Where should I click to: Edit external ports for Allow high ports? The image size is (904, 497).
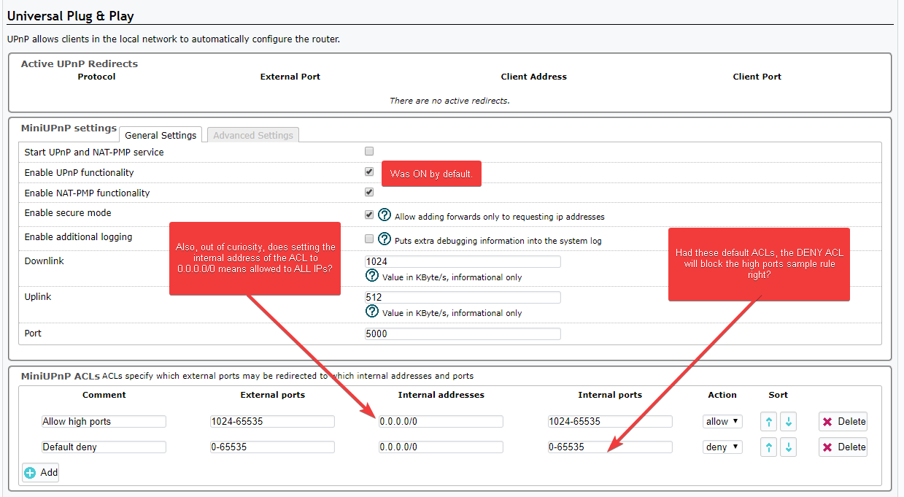272,421
